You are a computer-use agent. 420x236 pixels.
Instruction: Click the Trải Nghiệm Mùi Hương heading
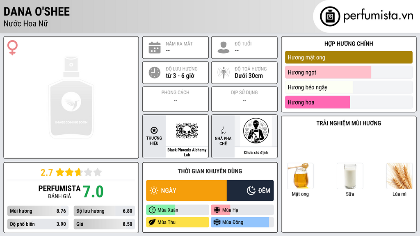[349, 123]
